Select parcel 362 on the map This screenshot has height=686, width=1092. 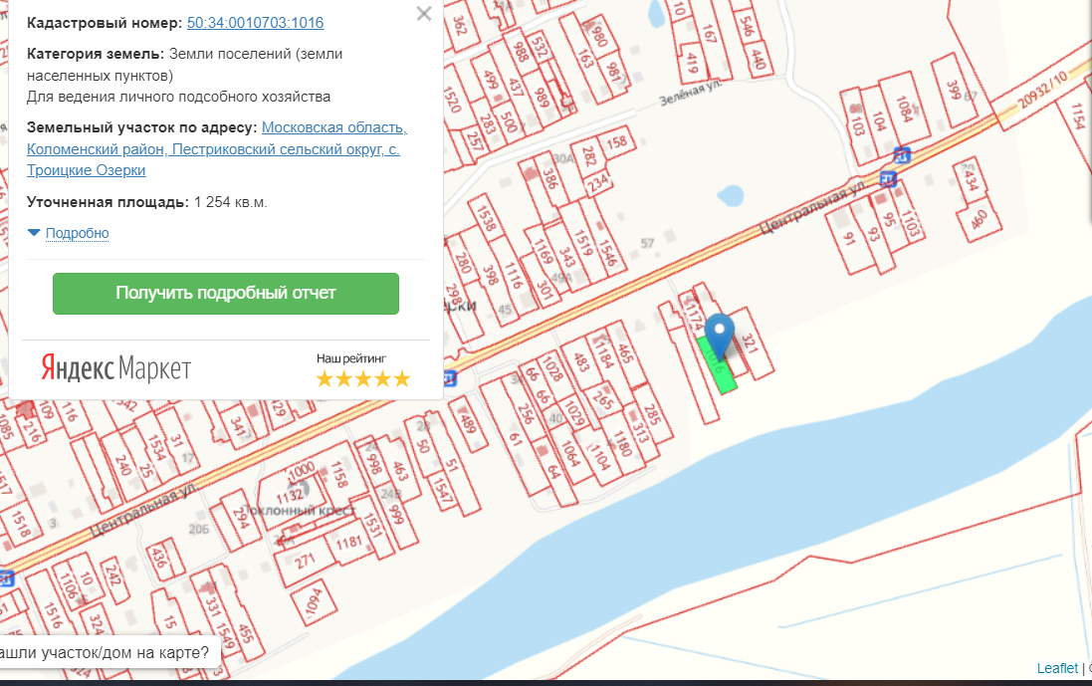pos(461,25)
